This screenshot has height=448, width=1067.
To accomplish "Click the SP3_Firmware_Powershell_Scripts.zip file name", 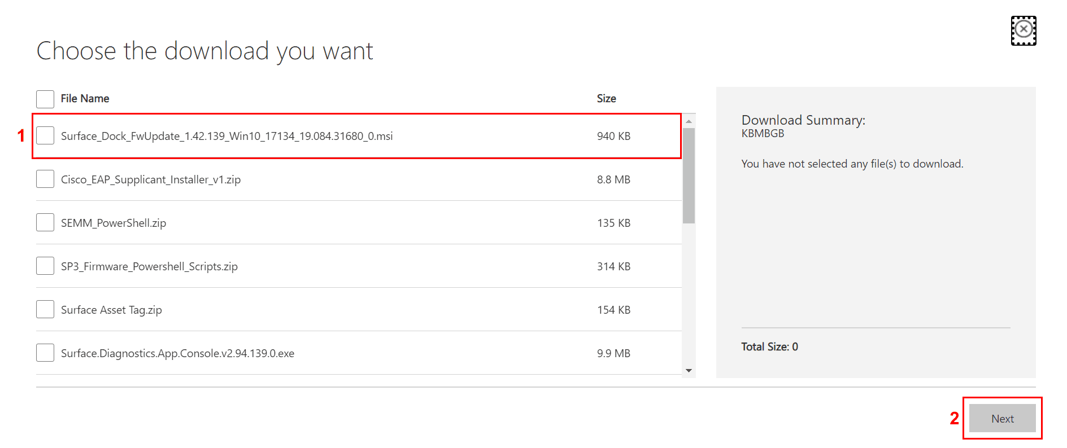I will tap(149, 266).
